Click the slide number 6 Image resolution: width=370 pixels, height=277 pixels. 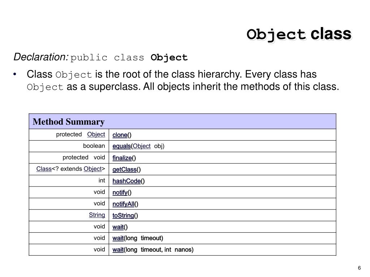click(x=359, y=268)
